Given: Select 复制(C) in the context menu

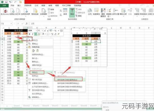Looking at the screenshot, I should (35, 44).
